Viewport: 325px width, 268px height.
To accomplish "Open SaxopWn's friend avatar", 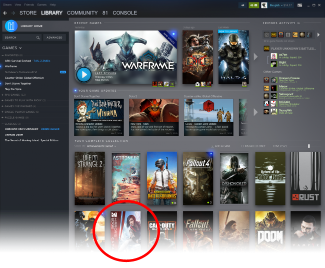I will pyautogui.click(x=274, y=112).
